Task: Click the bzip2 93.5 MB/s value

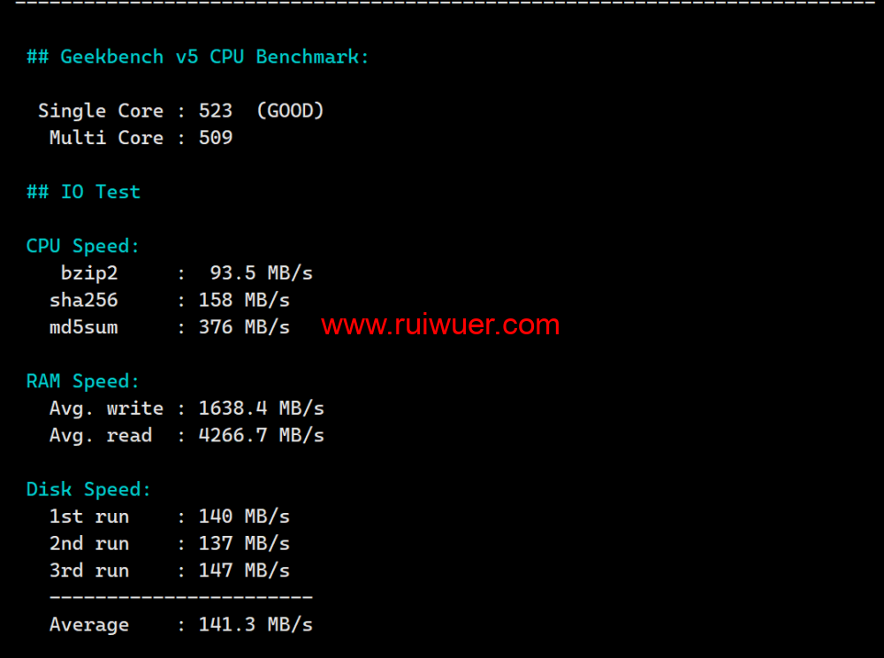Action: tap(261, 273)
